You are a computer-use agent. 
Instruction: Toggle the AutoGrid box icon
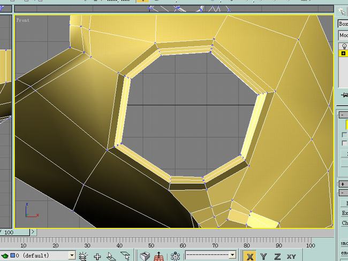point(145,256)
